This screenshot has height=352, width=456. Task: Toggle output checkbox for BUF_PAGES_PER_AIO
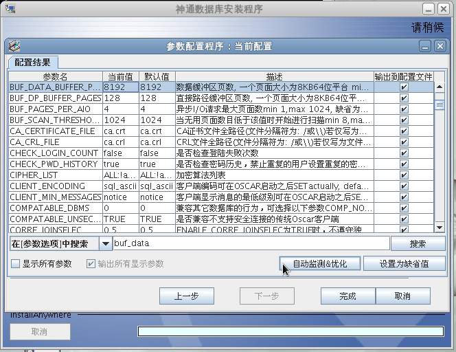click(x=404, y=109)
